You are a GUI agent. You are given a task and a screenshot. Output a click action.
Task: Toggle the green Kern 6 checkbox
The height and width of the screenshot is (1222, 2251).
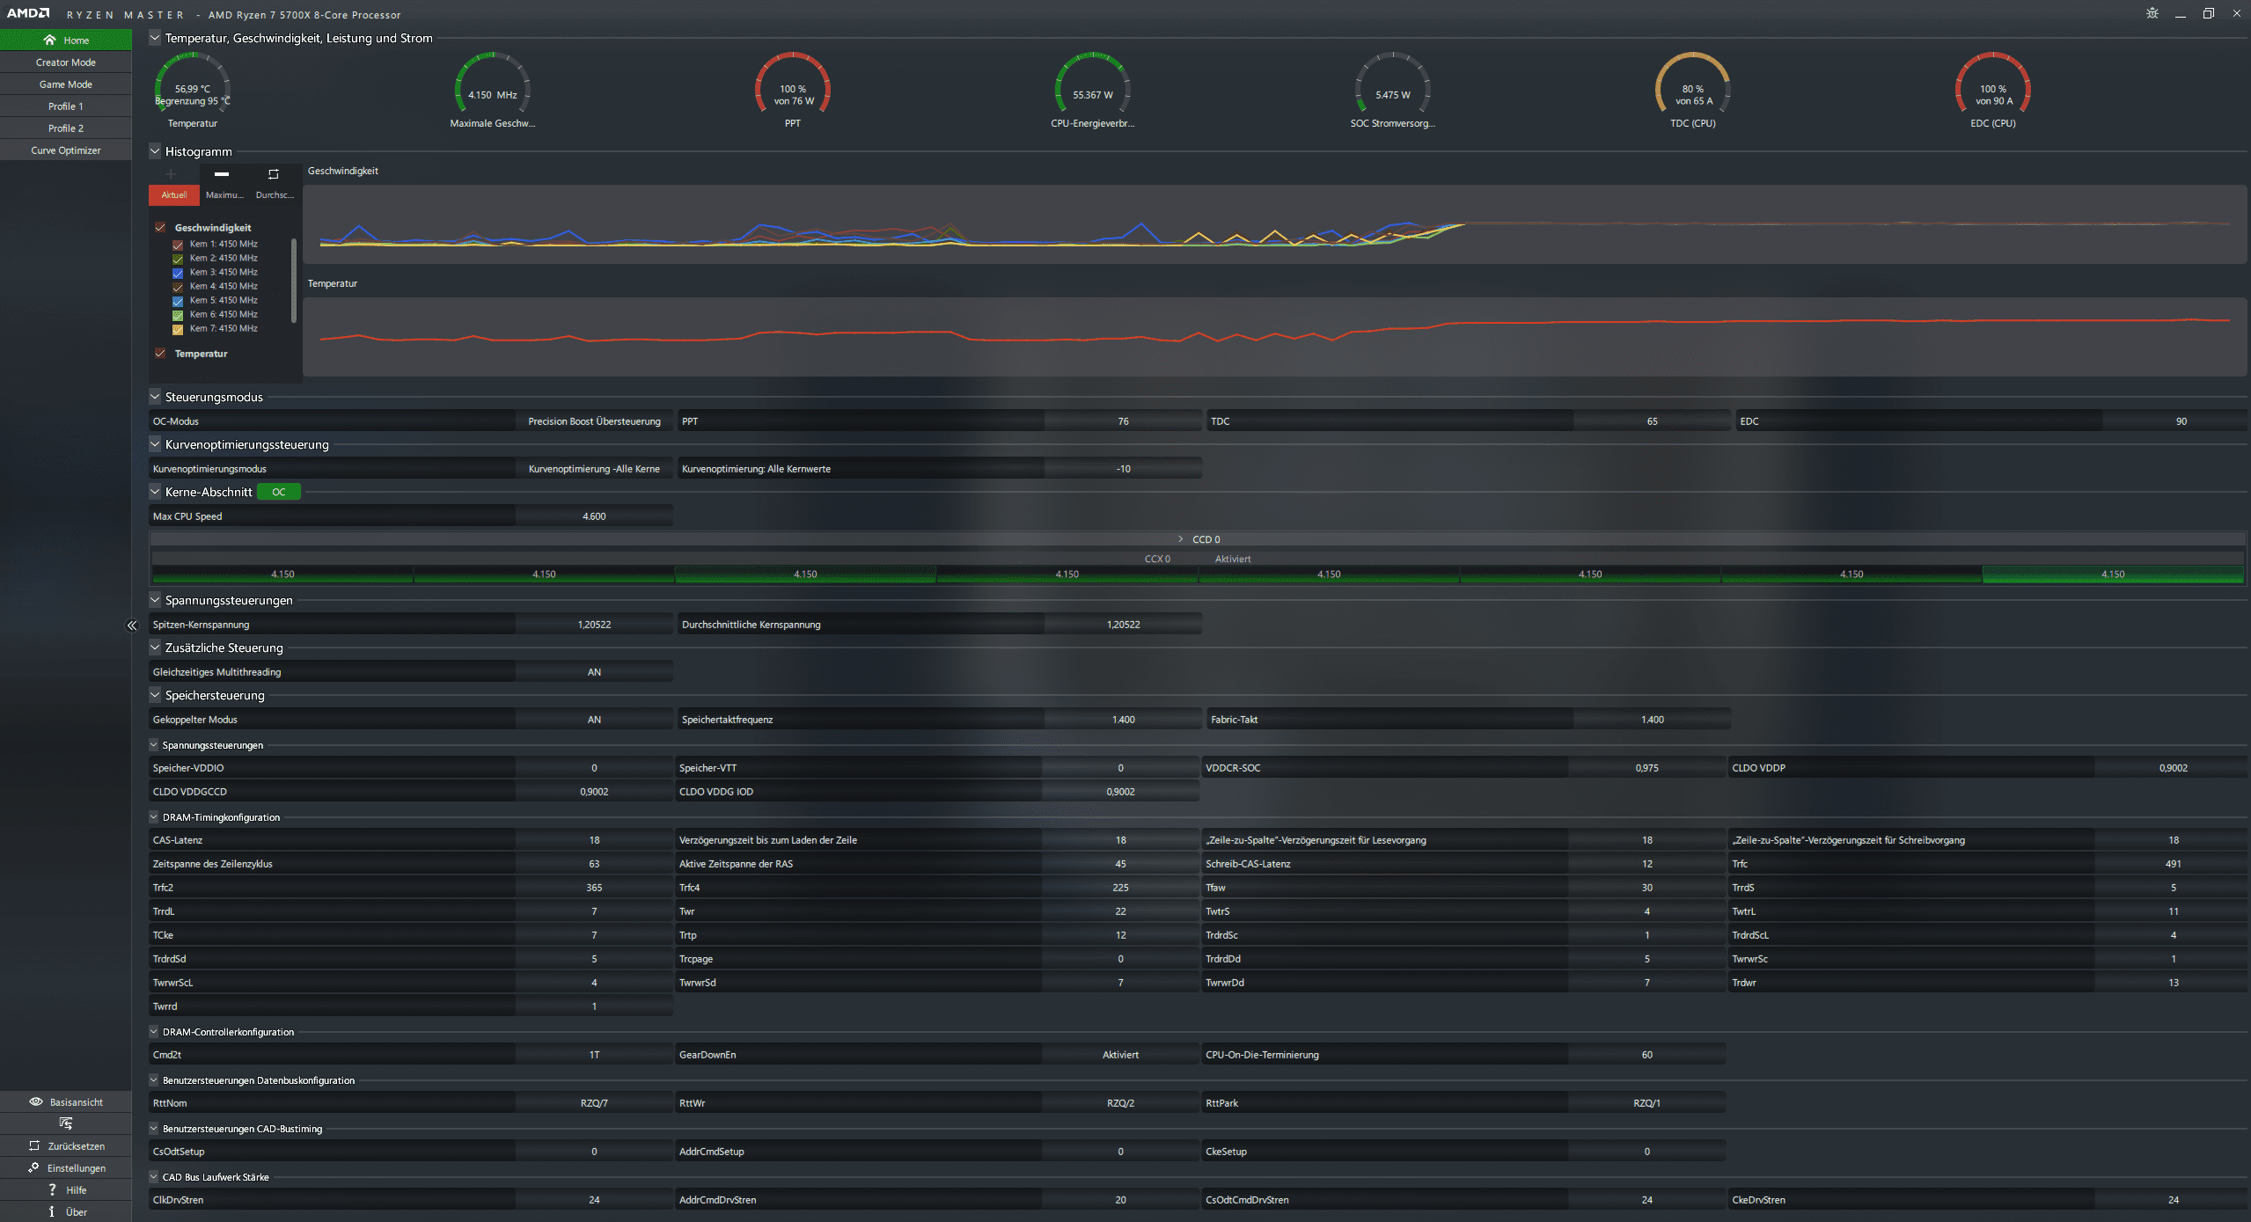pos(178,315)
